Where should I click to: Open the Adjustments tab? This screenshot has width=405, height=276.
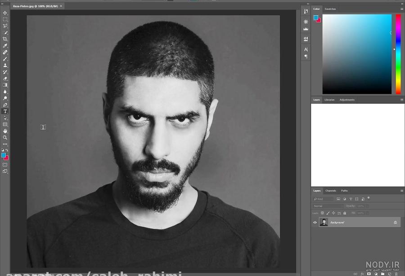[347, 100]
